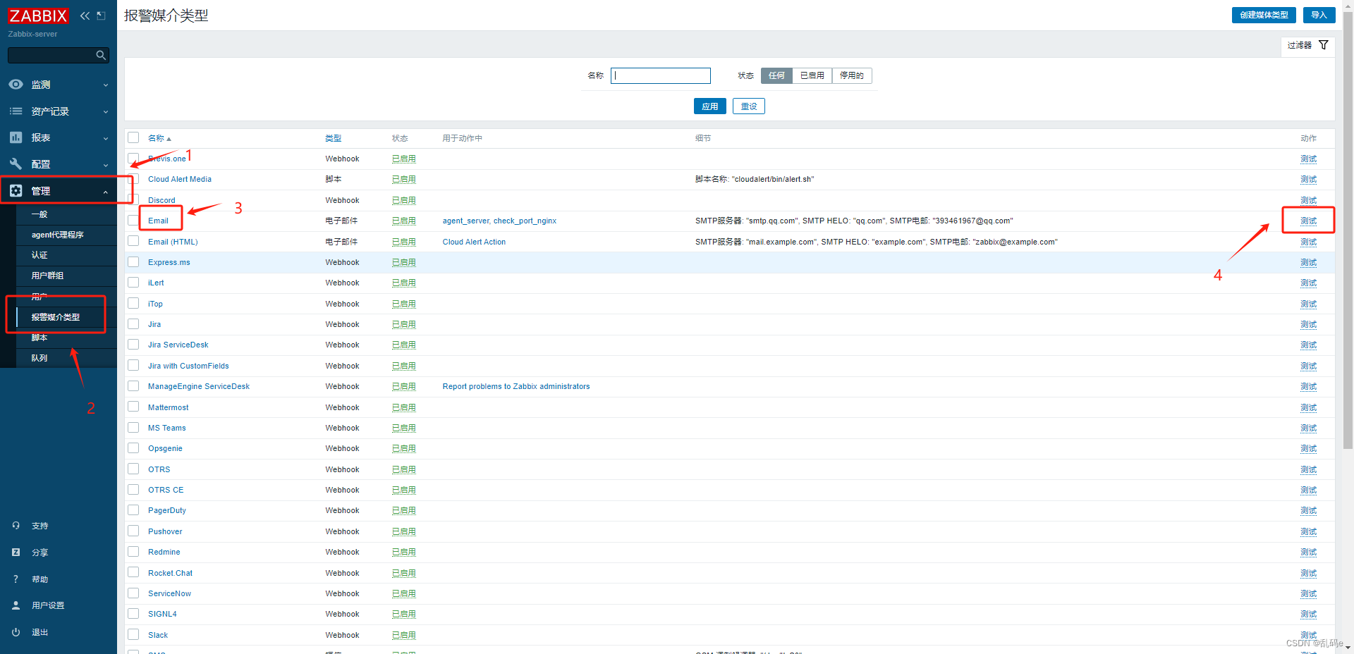
Task: Tick the checkbox for Jira row
Action: click(x=133, y=324)
